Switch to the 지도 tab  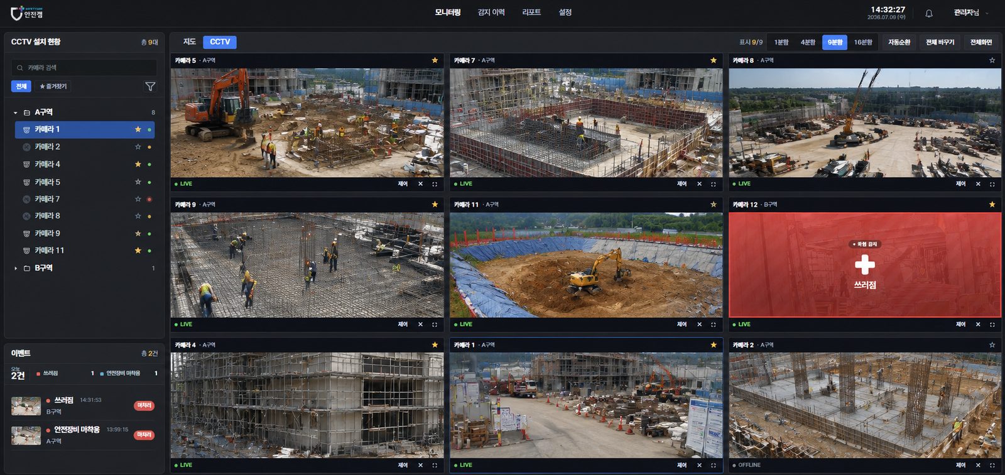click(x=190, y=42)
